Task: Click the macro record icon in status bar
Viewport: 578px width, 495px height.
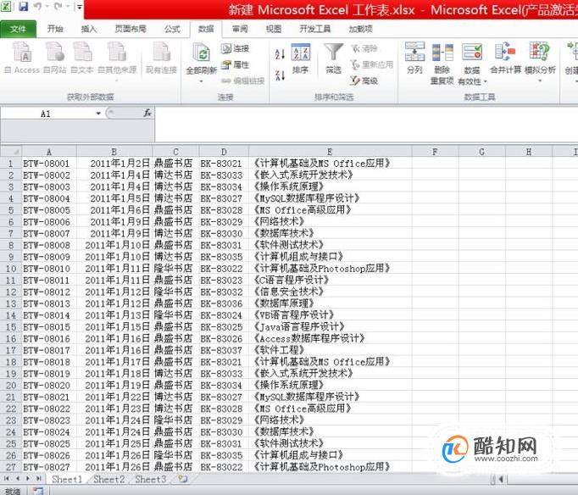Action: click(38, 491)
